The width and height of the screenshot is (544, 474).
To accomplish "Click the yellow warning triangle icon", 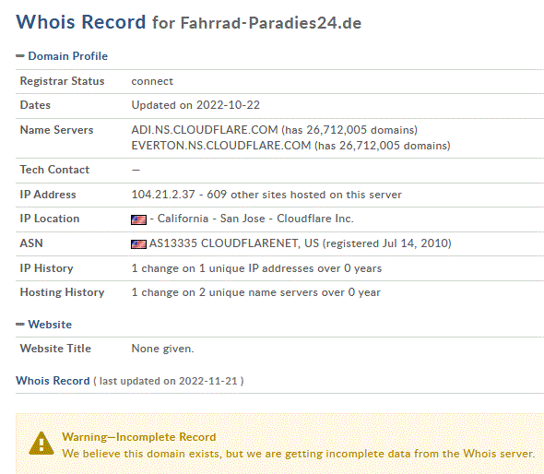I will (x=41, y=444).
